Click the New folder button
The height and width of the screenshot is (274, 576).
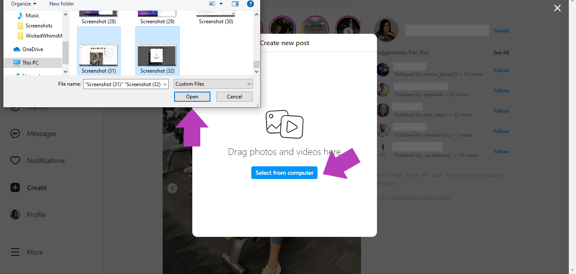coord(62,4)
